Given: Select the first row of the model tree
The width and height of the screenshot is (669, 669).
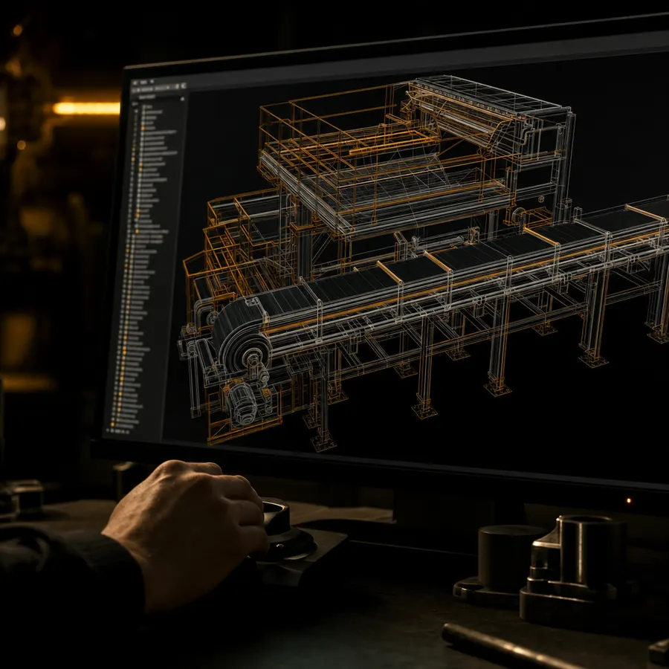Looking at the screenshot, I should coord(148,106).
